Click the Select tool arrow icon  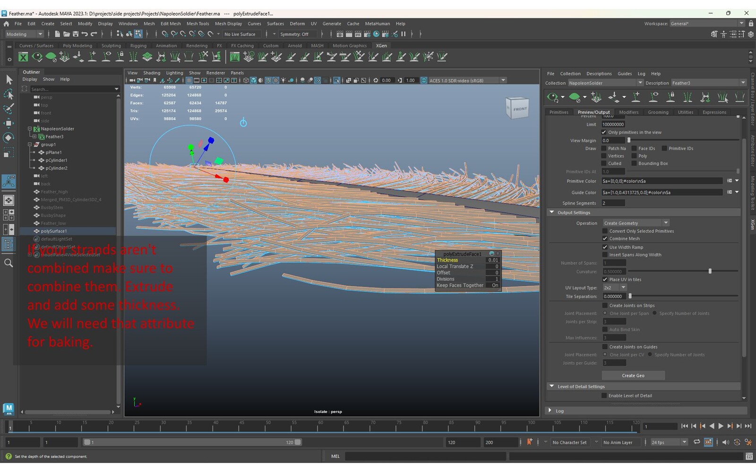[9, 80]
